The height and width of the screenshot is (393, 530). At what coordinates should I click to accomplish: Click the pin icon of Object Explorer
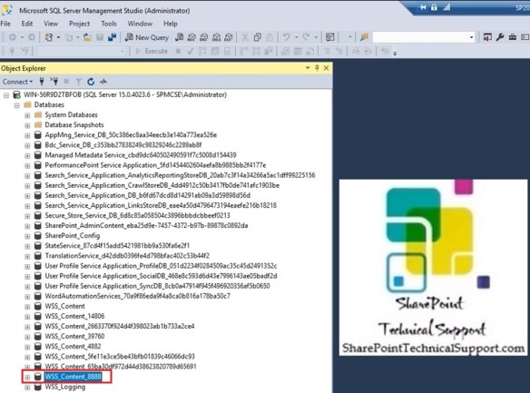tap(317, 68)
